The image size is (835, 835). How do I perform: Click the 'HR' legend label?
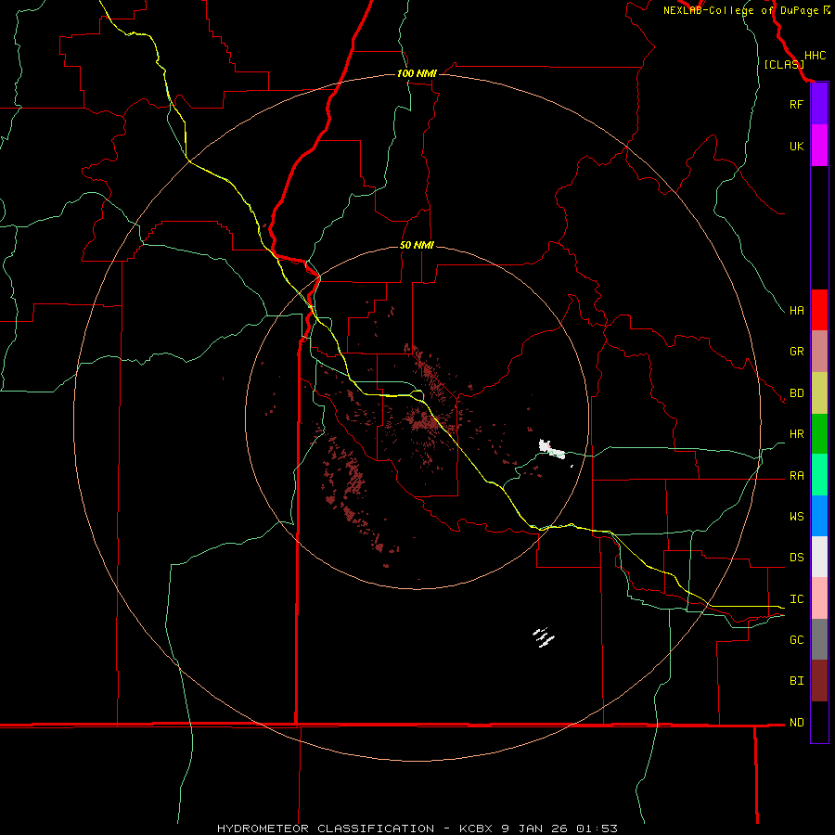[x=796, y=434]
